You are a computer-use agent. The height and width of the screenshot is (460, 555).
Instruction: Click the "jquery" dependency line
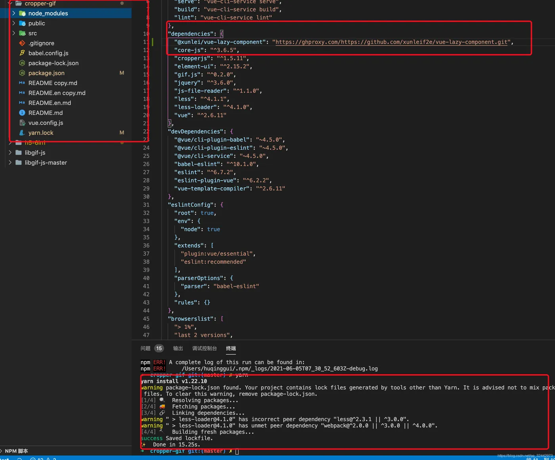[x=205, y=83]
